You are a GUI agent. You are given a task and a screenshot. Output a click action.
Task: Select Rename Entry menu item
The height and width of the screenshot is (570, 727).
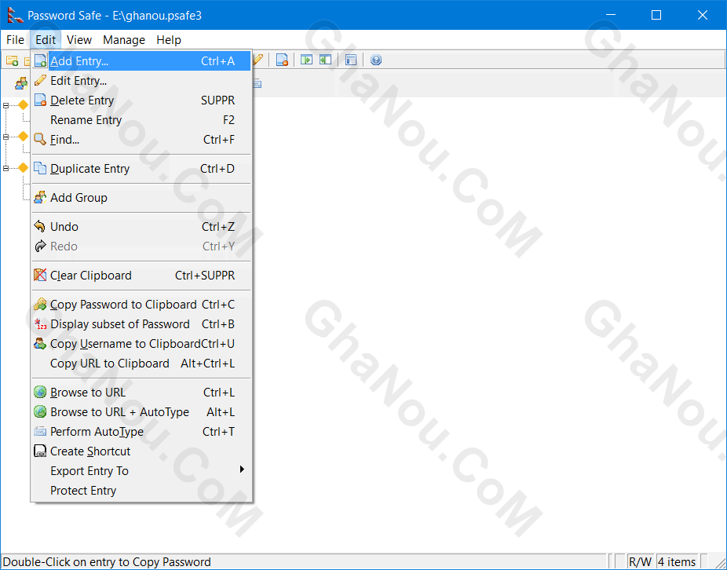click(x=141, y=120)
